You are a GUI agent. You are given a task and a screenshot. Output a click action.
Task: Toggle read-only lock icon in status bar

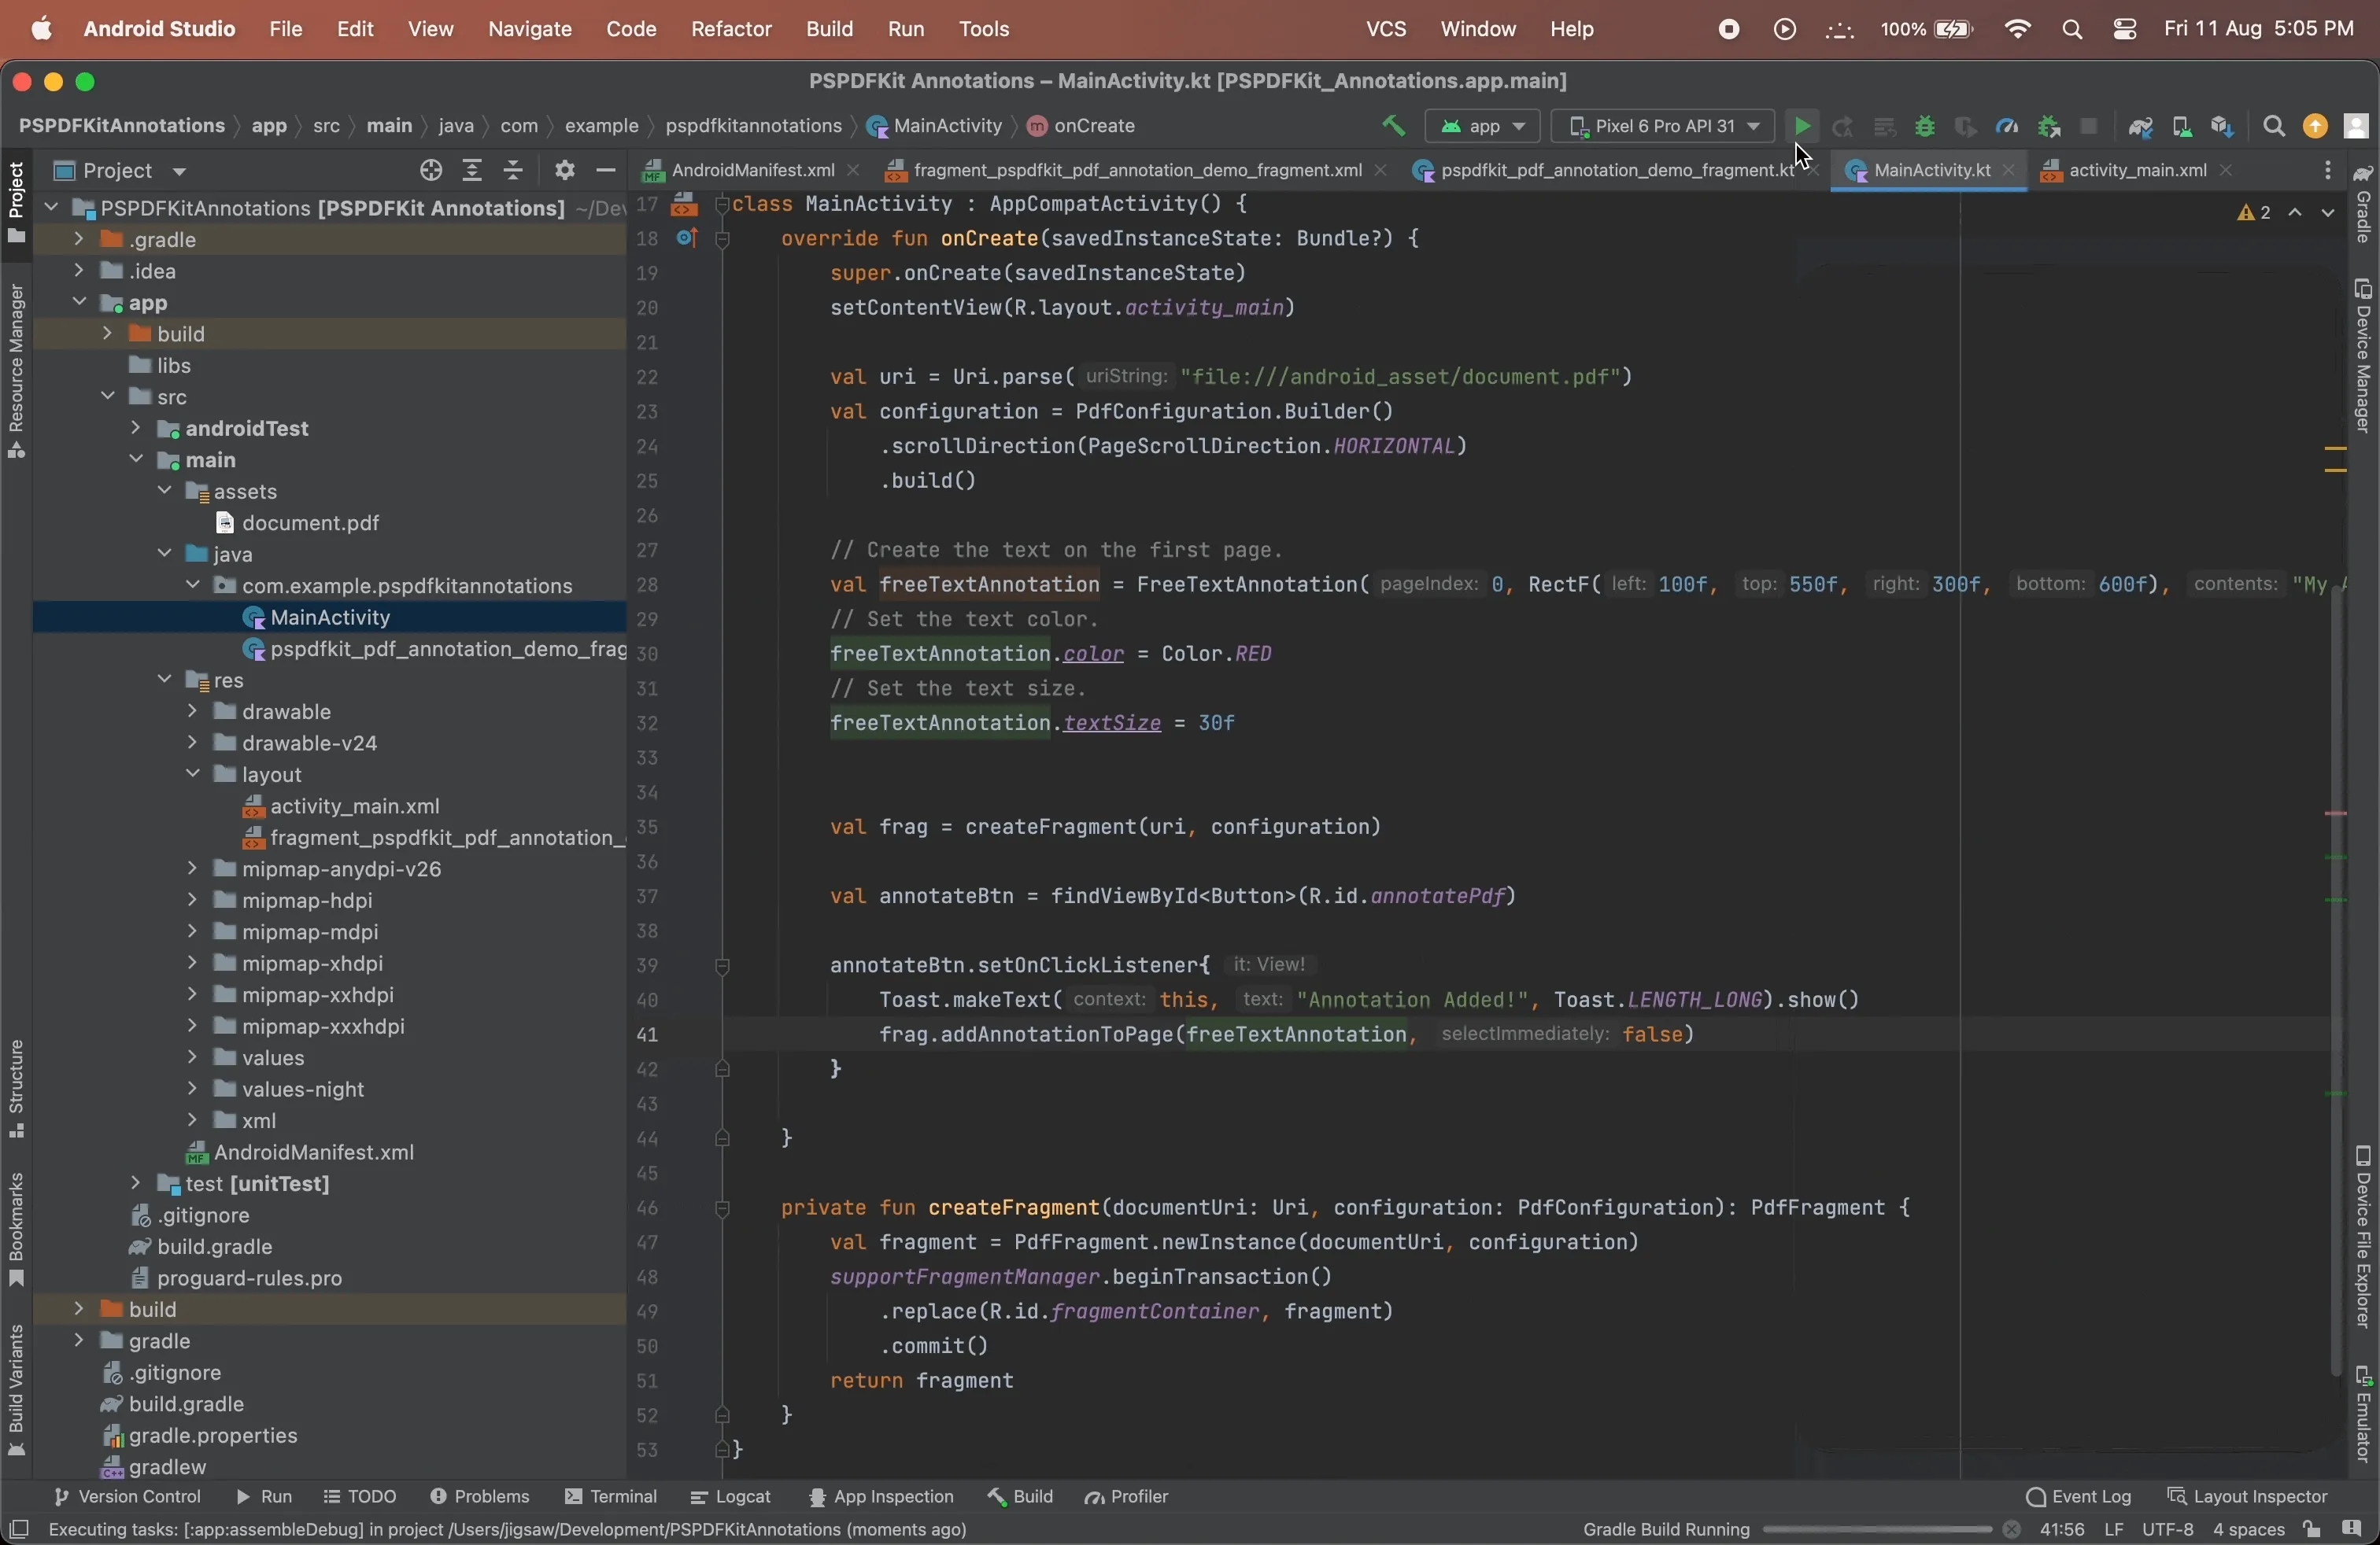coord(2311,1530)
